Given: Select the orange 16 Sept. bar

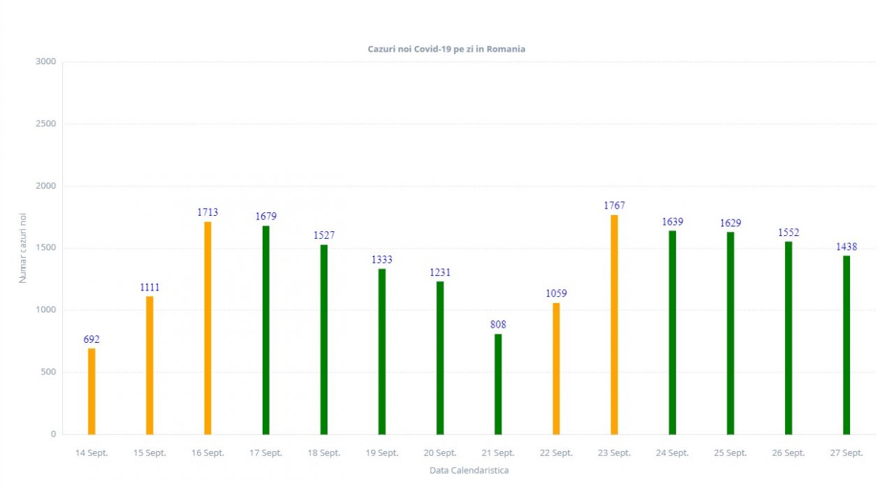Looking at the screenshot, I should pos(207,328).
